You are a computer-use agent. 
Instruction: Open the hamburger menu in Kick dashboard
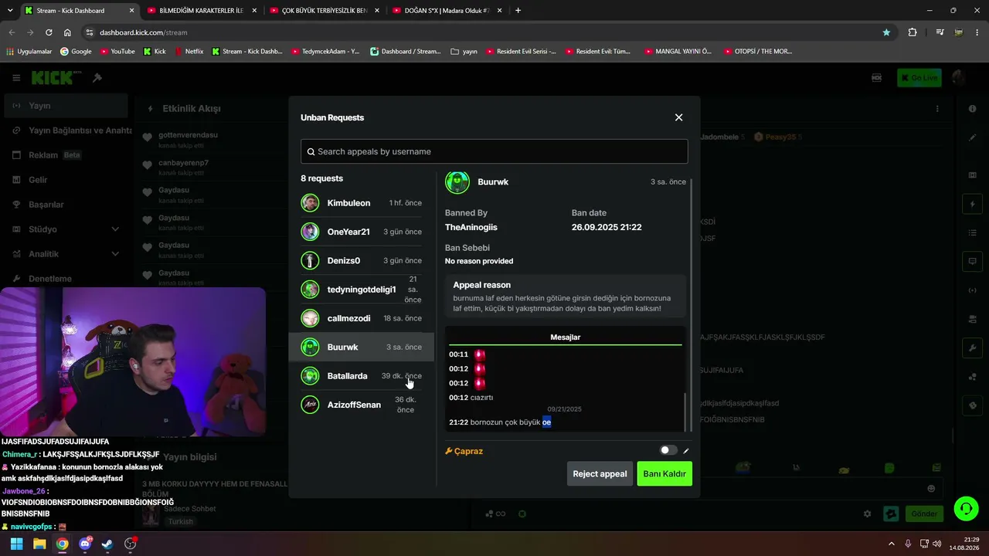tap(16, 78)
